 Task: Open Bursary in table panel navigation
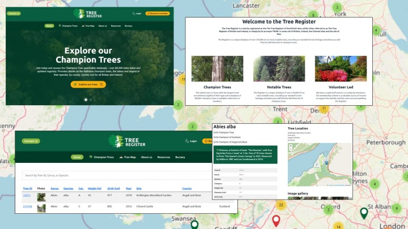(180, 157)
